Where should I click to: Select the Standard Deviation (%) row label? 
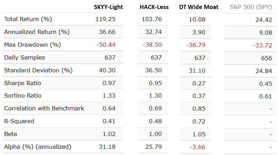(x=38, y=70)
